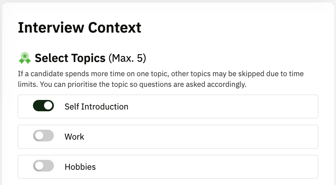Image resolution: width=336 pixels, height=185 pixels.
Task: Click the white knob on the Work switch
Action: tap(39, 136)
